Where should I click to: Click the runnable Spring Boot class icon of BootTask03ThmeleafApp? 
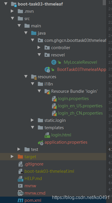point(47,70)
